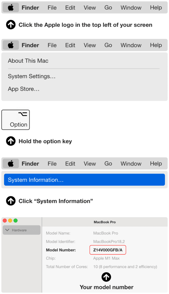This screenshot has height=294, width=169.
Task: Open Window menu above About This Mac dropdown
Action: (131, 45)
